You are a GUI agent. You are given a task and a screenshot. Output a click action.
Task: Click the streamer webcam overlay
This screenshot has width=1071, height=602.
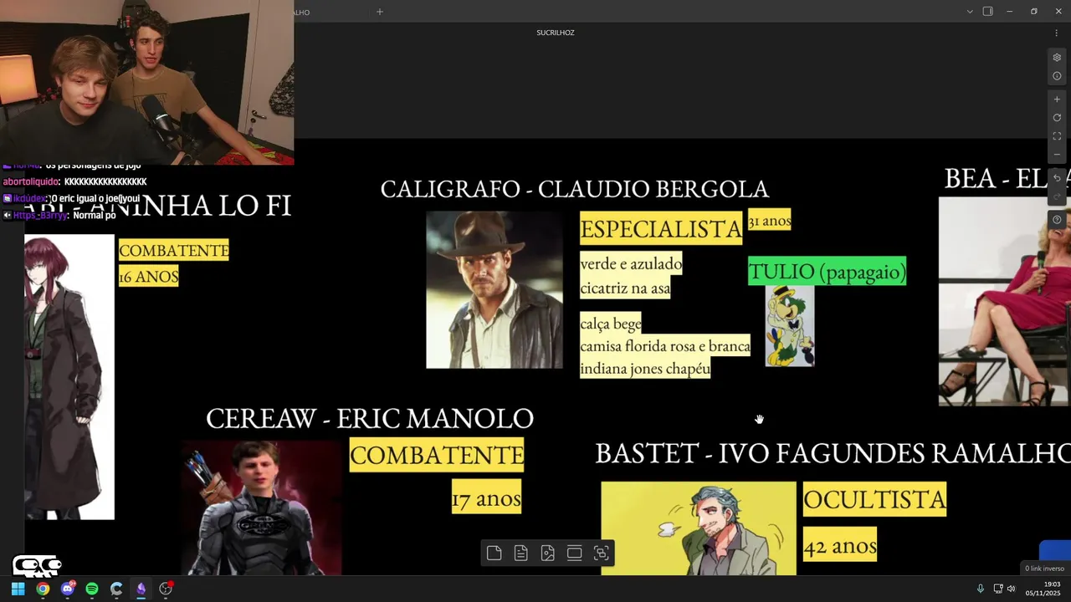(146, 82)
